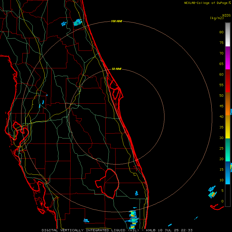Select the scale value 30
Screen dimensions: 232x232
221,138
